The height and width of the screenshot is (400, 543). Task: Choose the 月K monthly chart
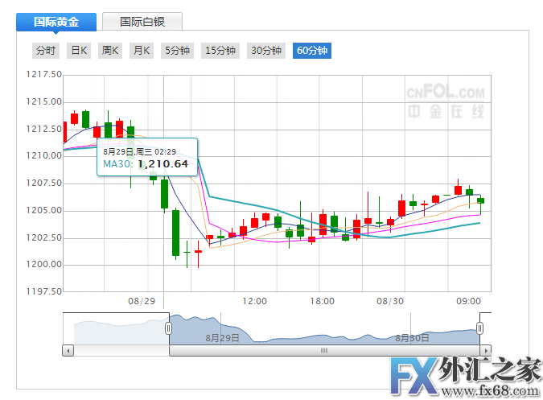[x=142, y=51]
